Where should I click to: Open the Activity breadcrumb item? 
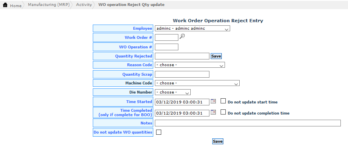coord(84,5)
